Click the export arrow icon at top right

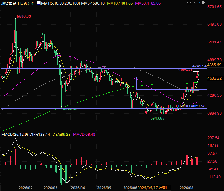pos(204,3)
